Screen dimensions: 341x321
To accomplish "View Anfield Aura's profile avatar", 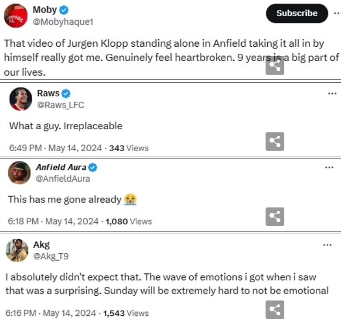I will point(19,173).
